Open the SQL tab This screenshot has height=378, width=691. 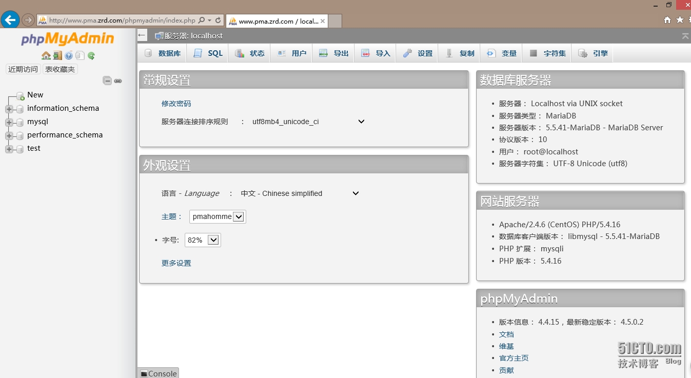click(208, 53)
